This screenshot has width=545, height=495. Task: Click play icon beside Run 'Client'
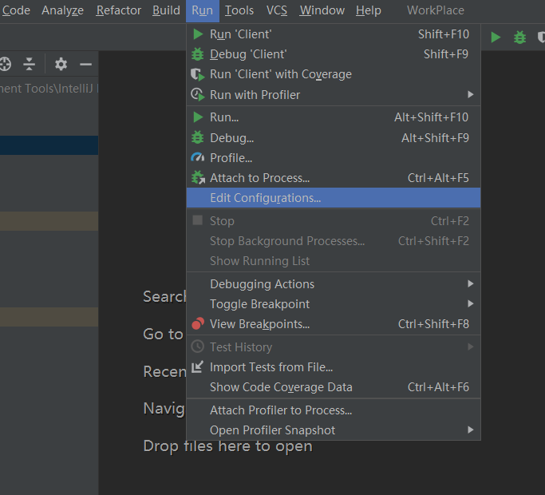(198, 34)
